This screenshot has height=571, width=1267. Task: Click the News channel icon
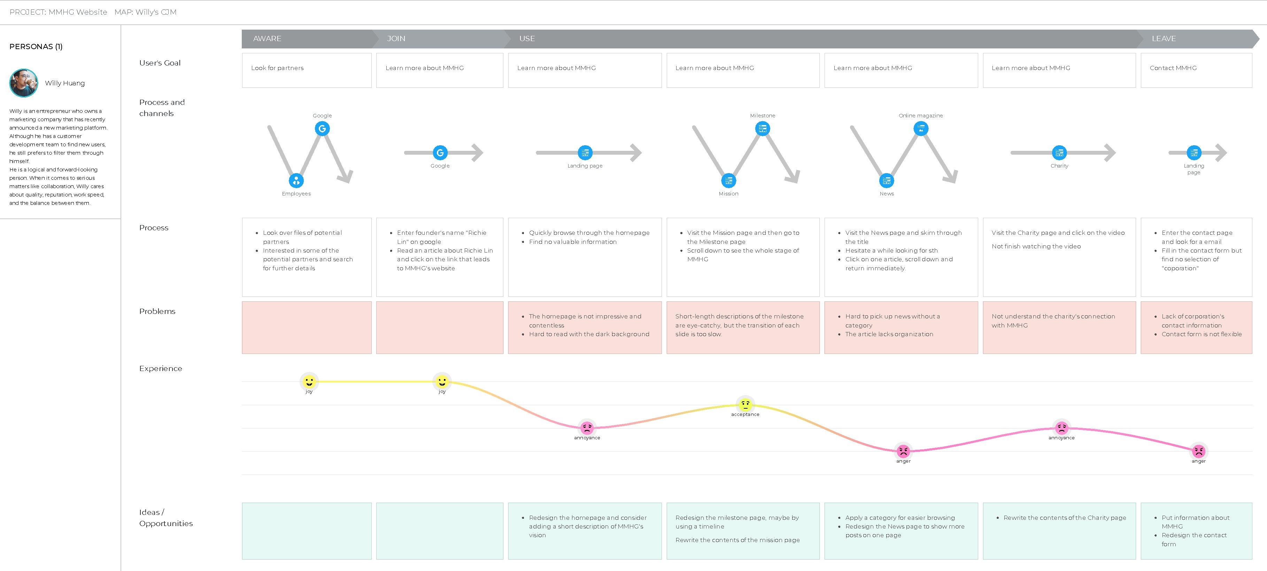click(x=886, y=180)
